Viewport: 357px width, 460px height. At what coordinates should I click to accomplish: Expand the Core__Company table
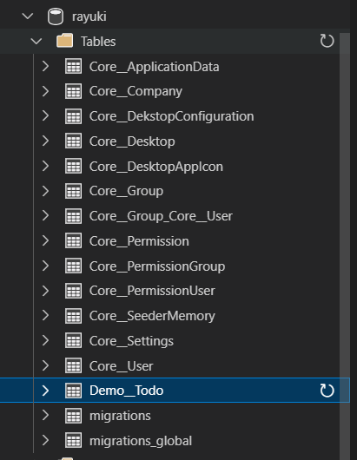45,91
